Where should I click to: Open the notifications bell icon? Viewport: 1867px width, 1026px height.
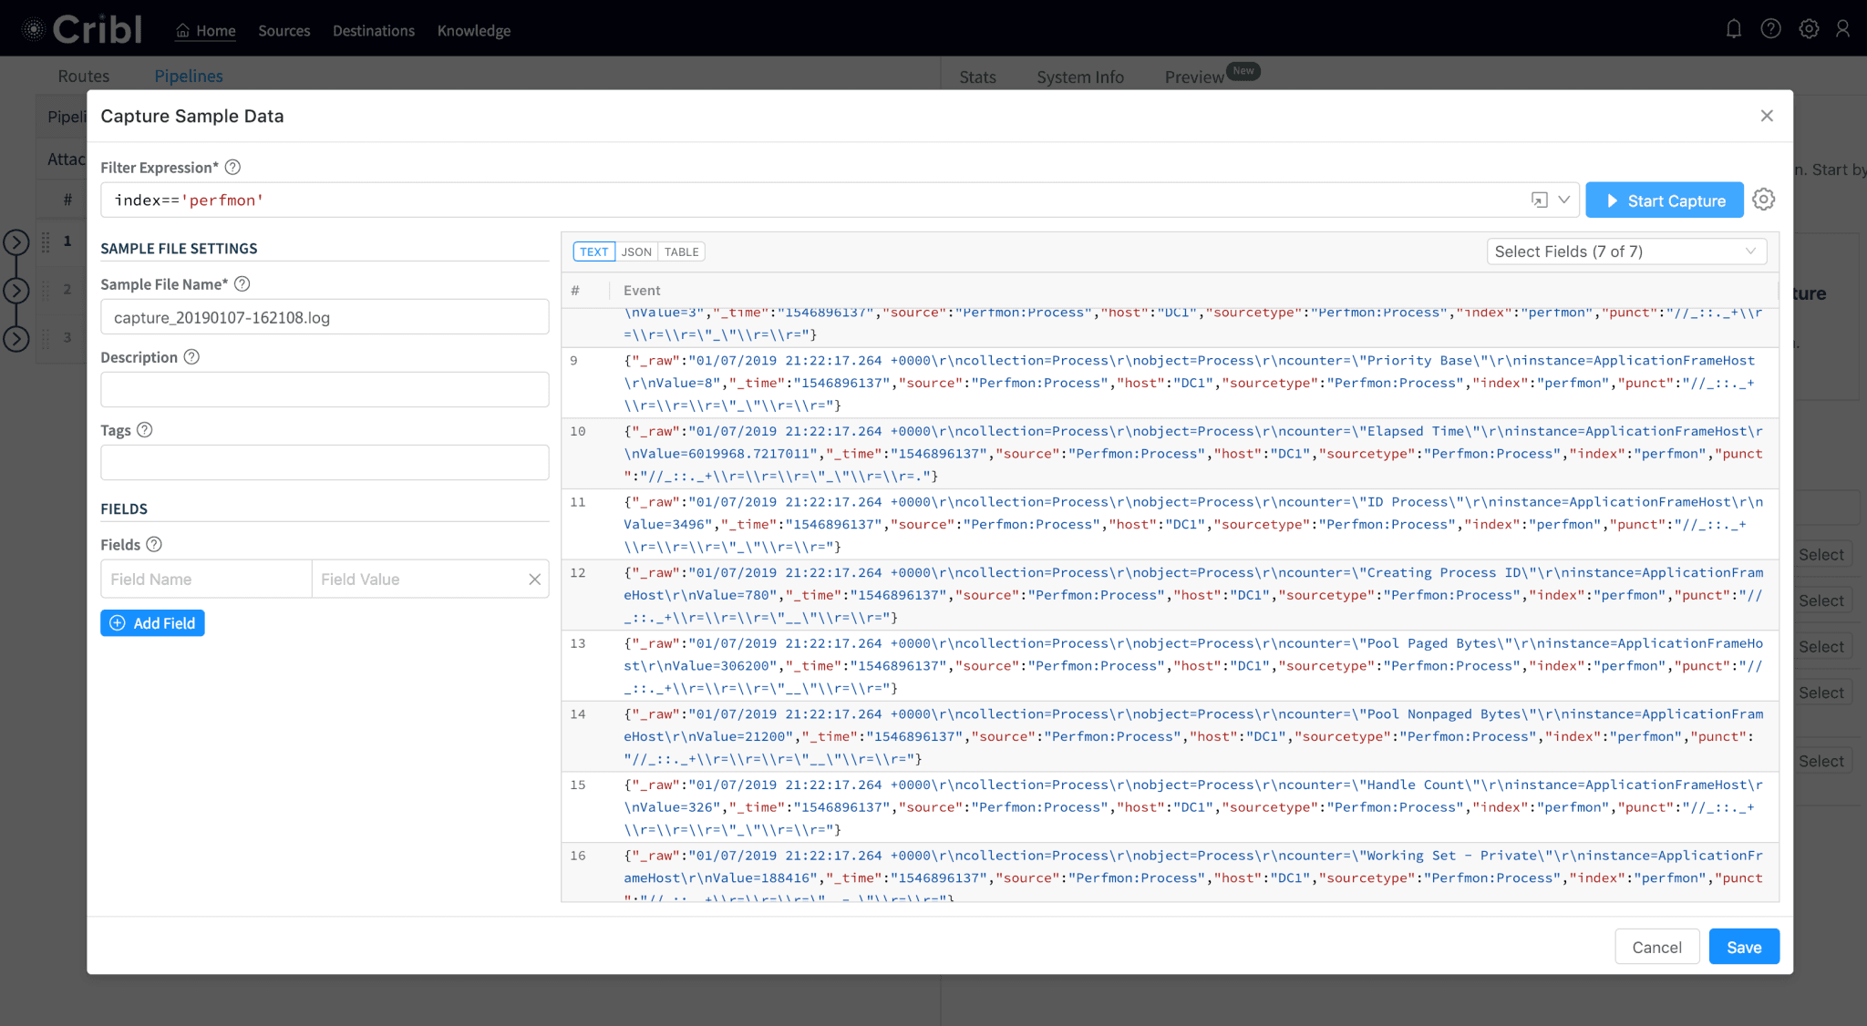click(x=1733, y=29)
